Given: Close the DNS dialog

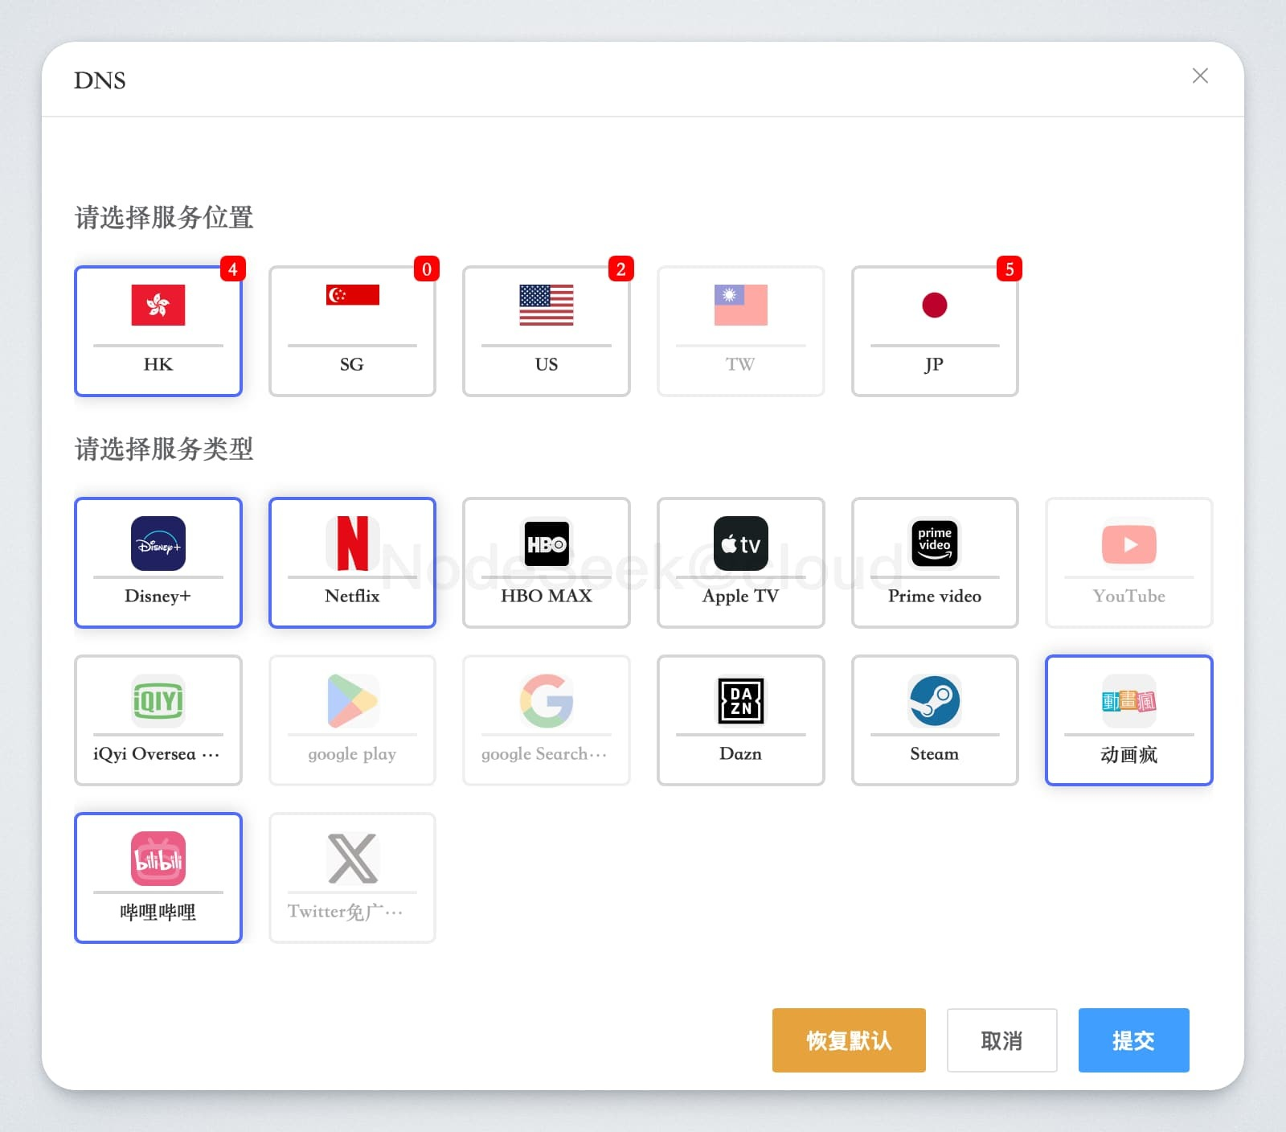Looking at the screenshot, I should (1200, 76).
